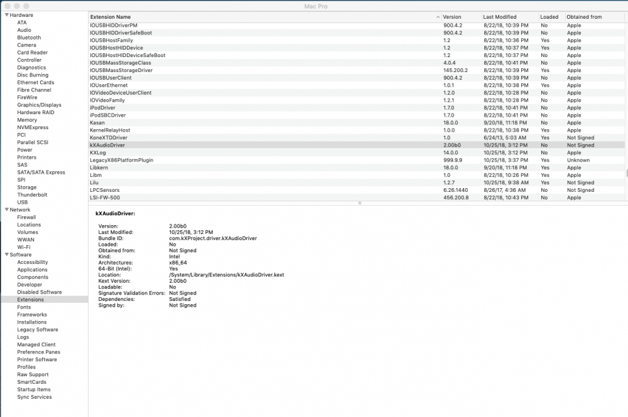Click the Bundle ID com.kXProject.driver.kXAudioDriver
The image size is (628, 417).
click(x=213, y=238)
